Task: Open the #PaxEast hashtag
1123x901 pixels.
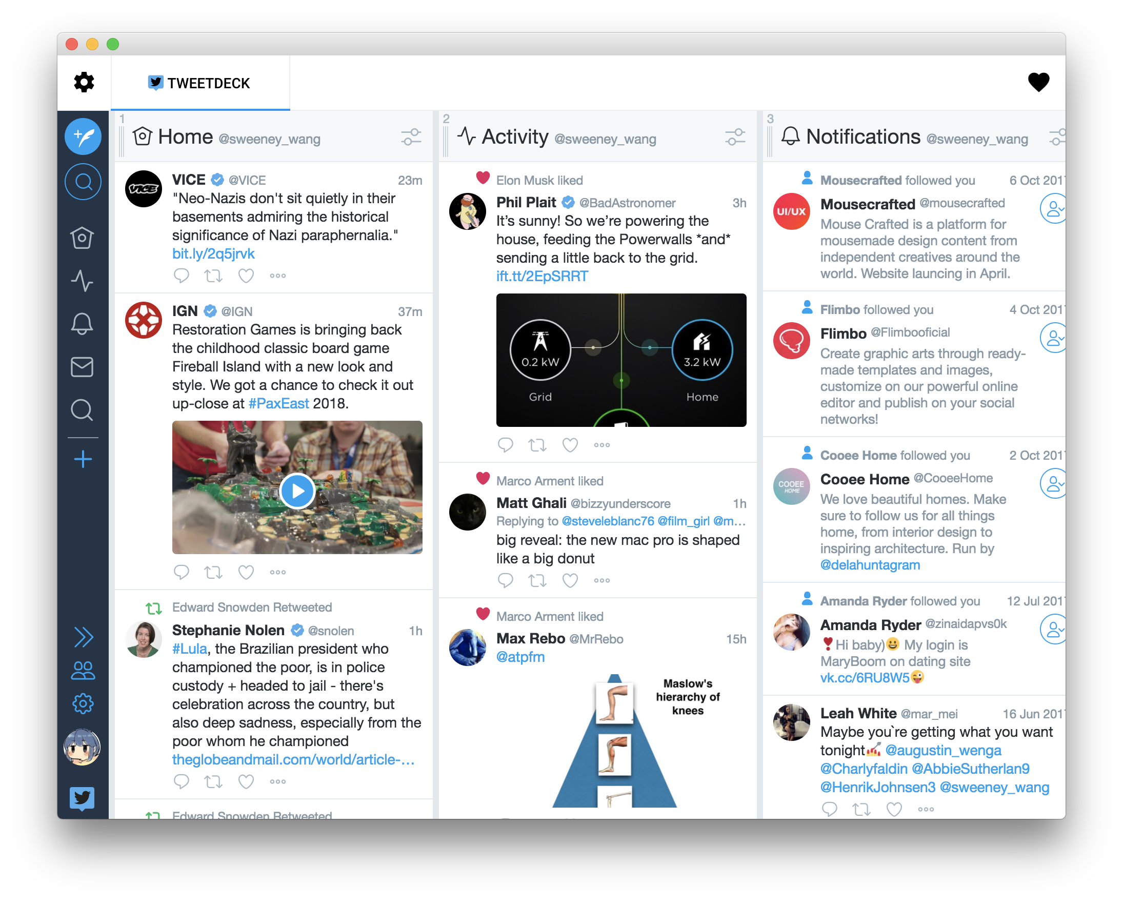Action: (x=278, y=403)
